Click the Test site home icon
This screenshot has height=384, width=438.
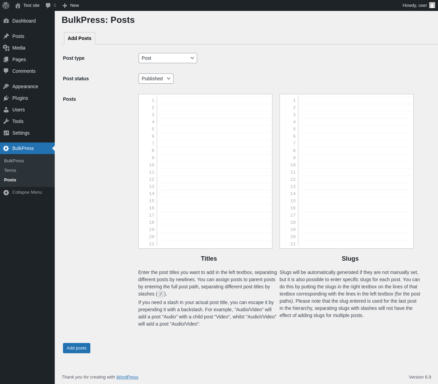18,5
